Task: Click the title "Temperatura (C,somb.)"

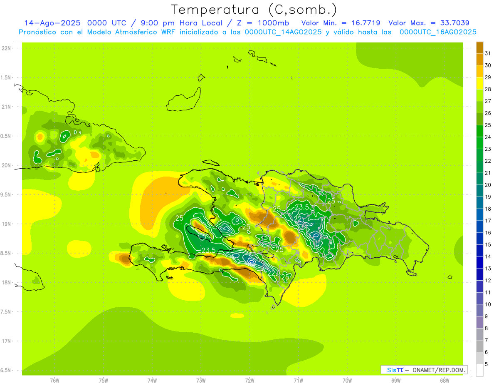Action: point(254,10)
